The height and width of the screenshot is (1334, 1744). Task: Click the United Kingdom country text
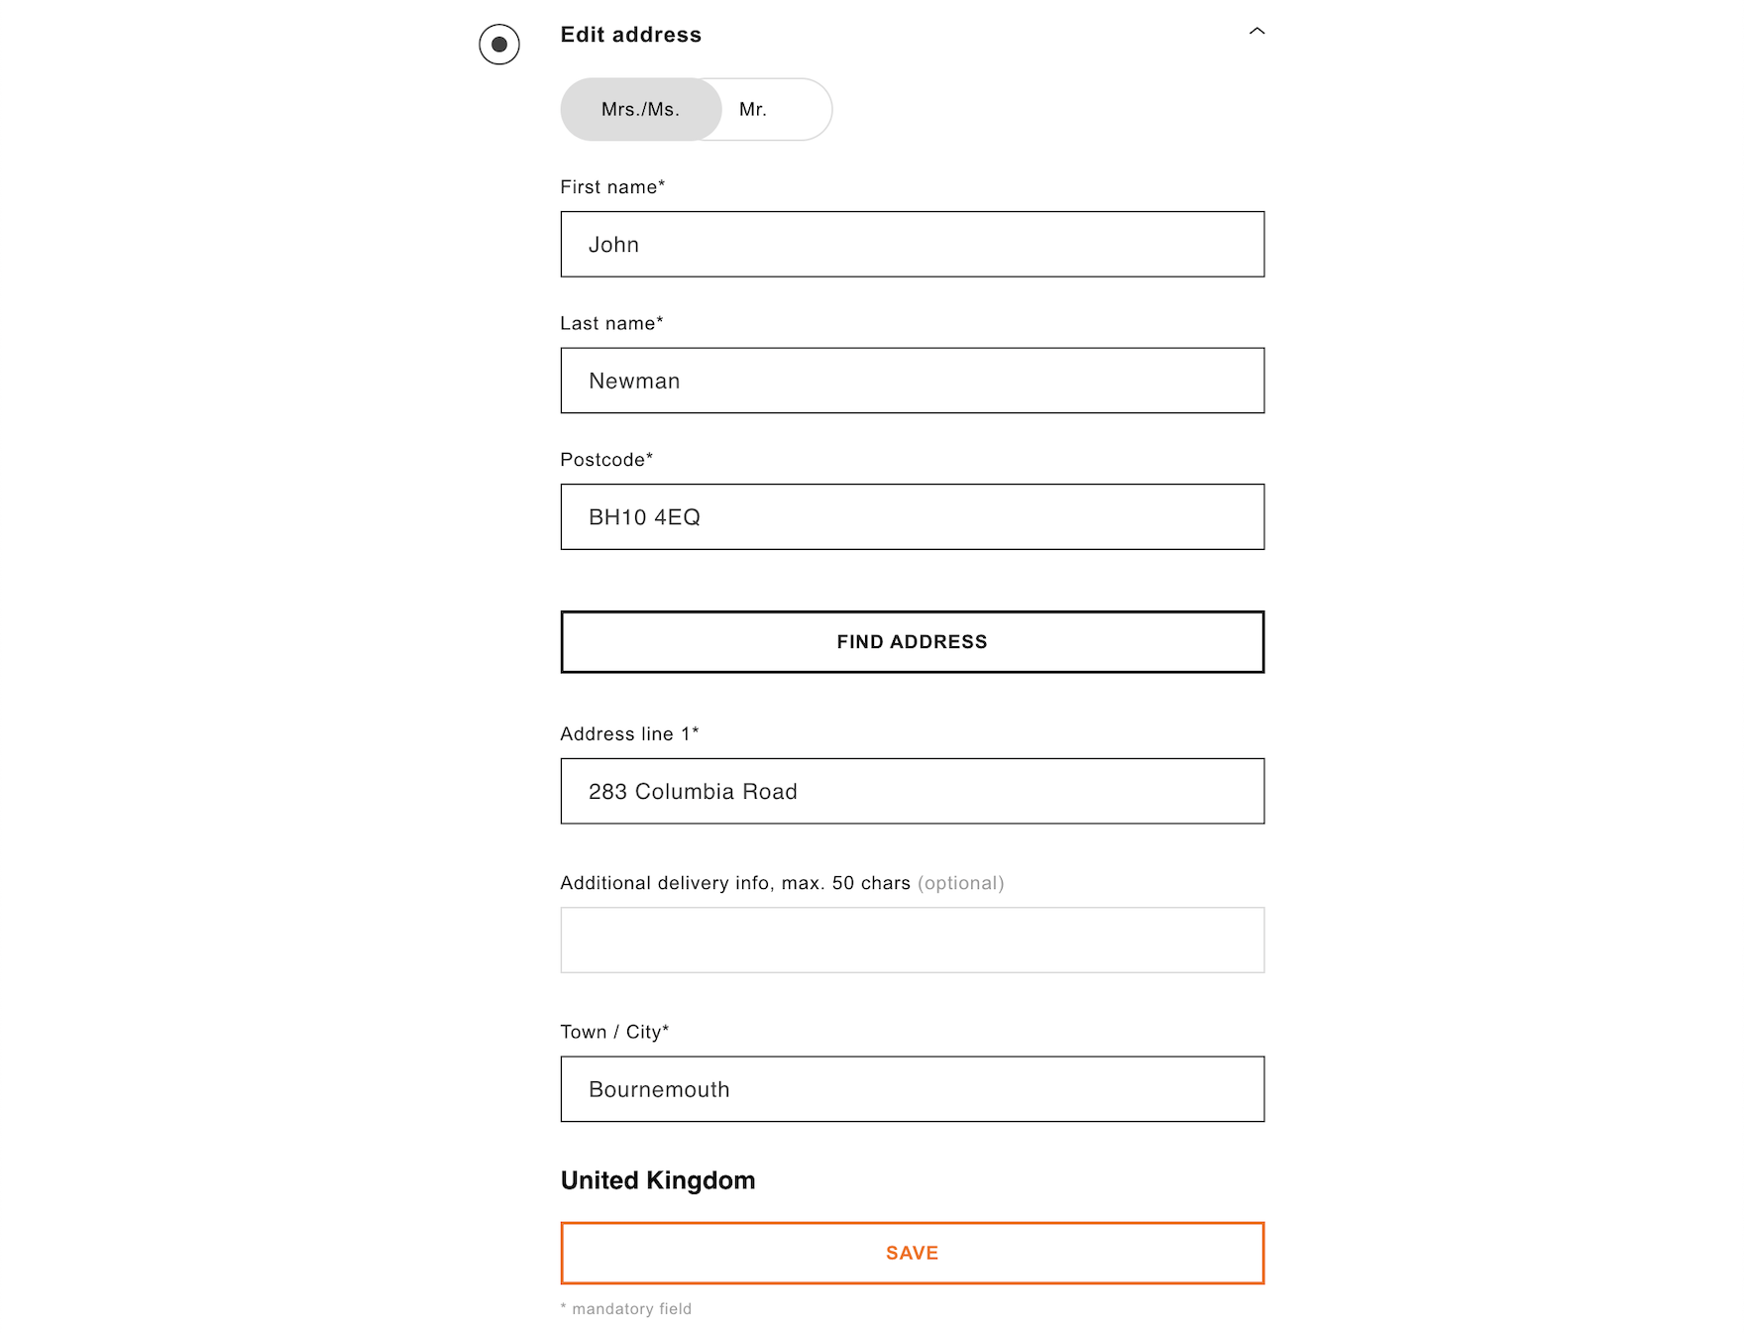(x=658, y=1180)
